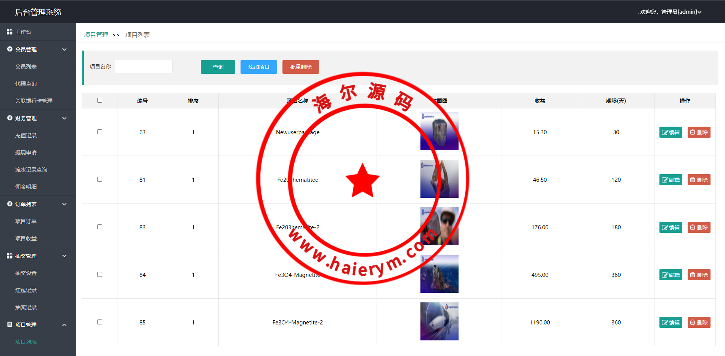Open 关联银行卡管理 in the sidebar
Image resolution: width=725 pixels, height=356 pixels.
coord(34,101)
